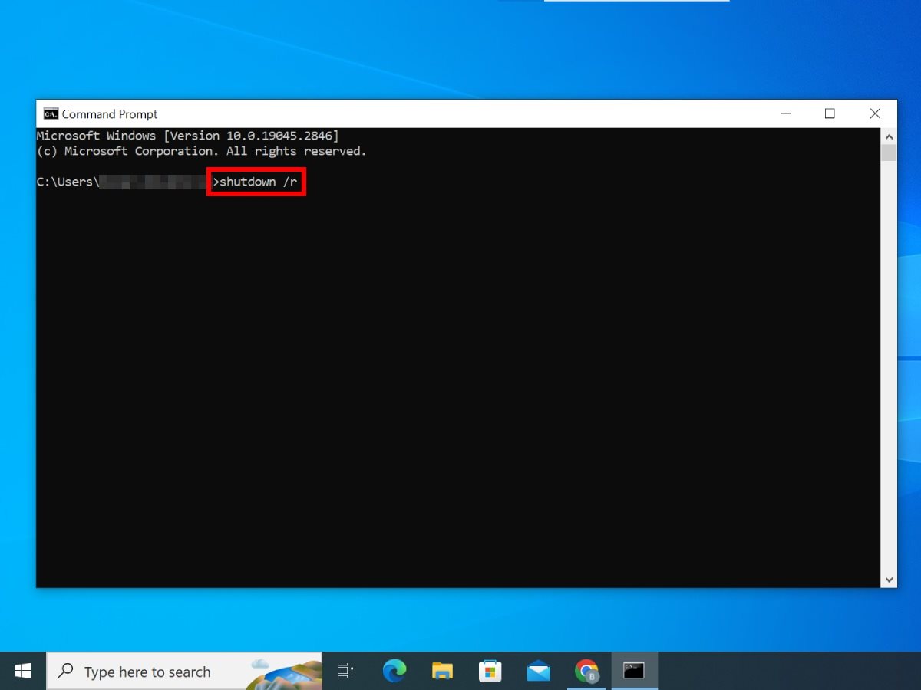Open Task View from the taskbar

345,672
